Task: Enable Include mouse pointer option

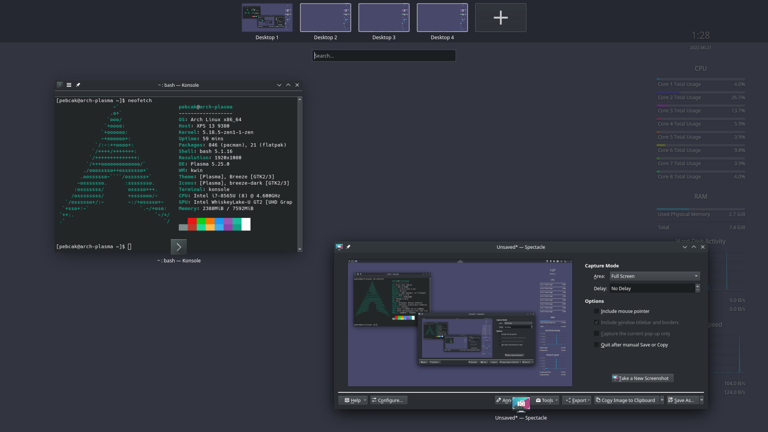Action: pyautogui.click(x=596, y=311)
